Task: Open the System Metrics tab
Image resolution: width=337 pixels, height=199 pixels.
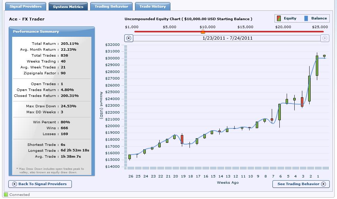Action: pos(68,7)
